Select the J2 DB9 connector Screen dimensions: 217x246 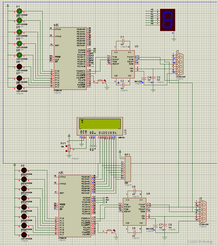click(x=203, y=212)
